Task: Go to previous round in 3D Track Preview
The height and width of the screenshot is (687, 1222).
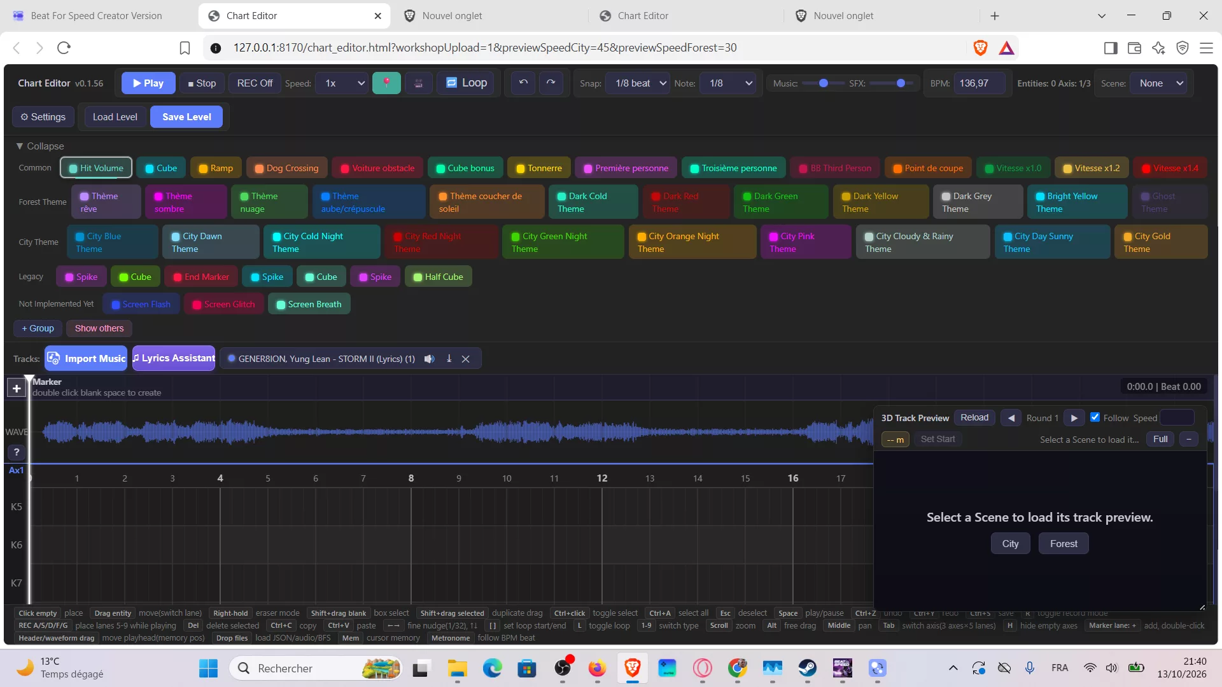Action: pos(1011,418)
